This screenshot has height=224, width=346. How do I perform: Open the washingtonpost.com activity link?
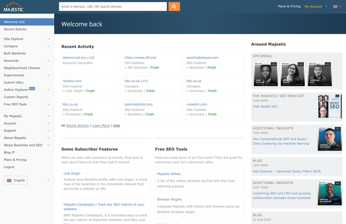(202, 58)
